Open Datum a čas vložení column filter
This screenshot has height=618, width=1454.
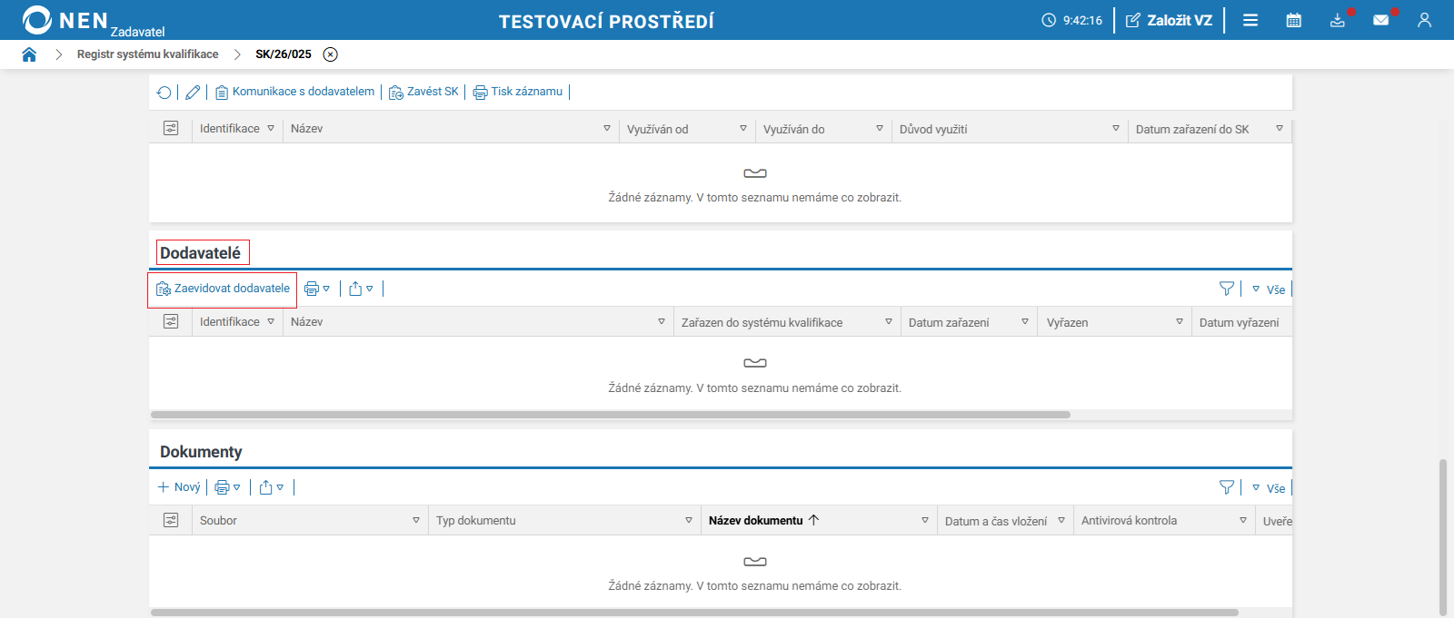[1061, 520]
